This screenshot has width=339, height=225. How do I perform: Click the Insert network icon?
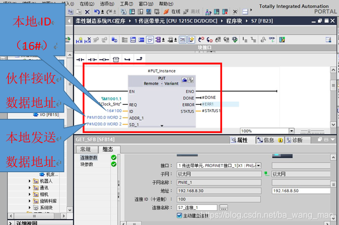pyautogui.click(x=79, y=40)
